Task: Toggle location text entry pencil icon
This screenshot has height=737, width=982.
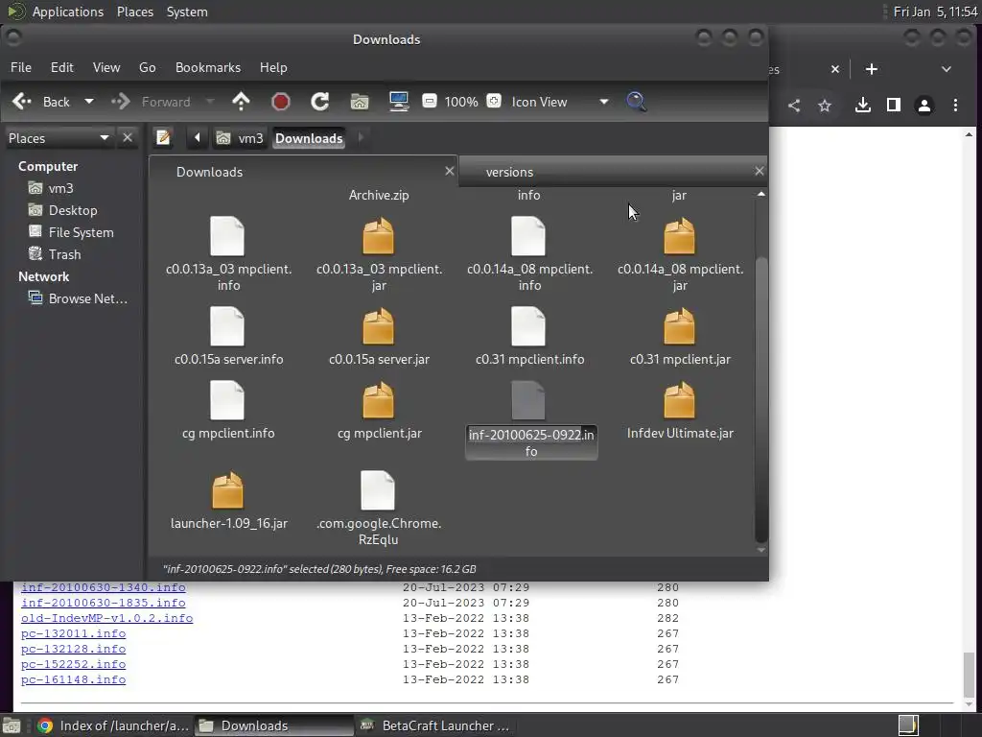Action: coord(163,137)
